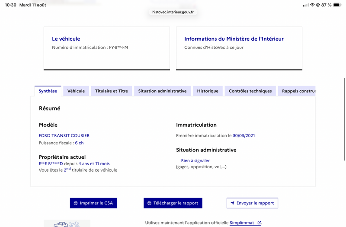This screenshot has height=227, width=346.
Task: Tap the histovec.interieur.gouv.fr address bar
Action: pyautogui.click(x=173, y=12)
